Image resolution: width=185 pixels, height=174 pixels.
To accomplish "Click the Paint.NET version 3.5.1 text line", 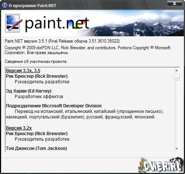I will [62, 41].
